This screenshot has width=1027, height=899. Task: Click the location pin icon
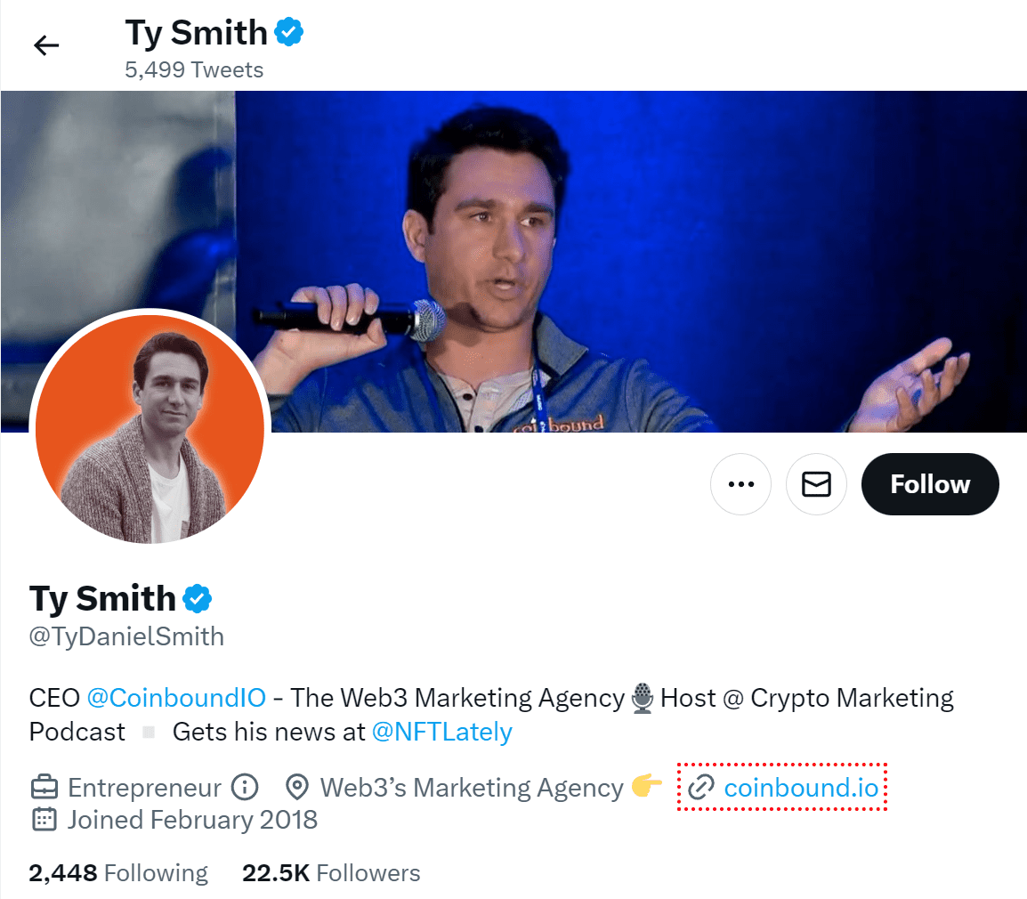(x=296, y=787)
